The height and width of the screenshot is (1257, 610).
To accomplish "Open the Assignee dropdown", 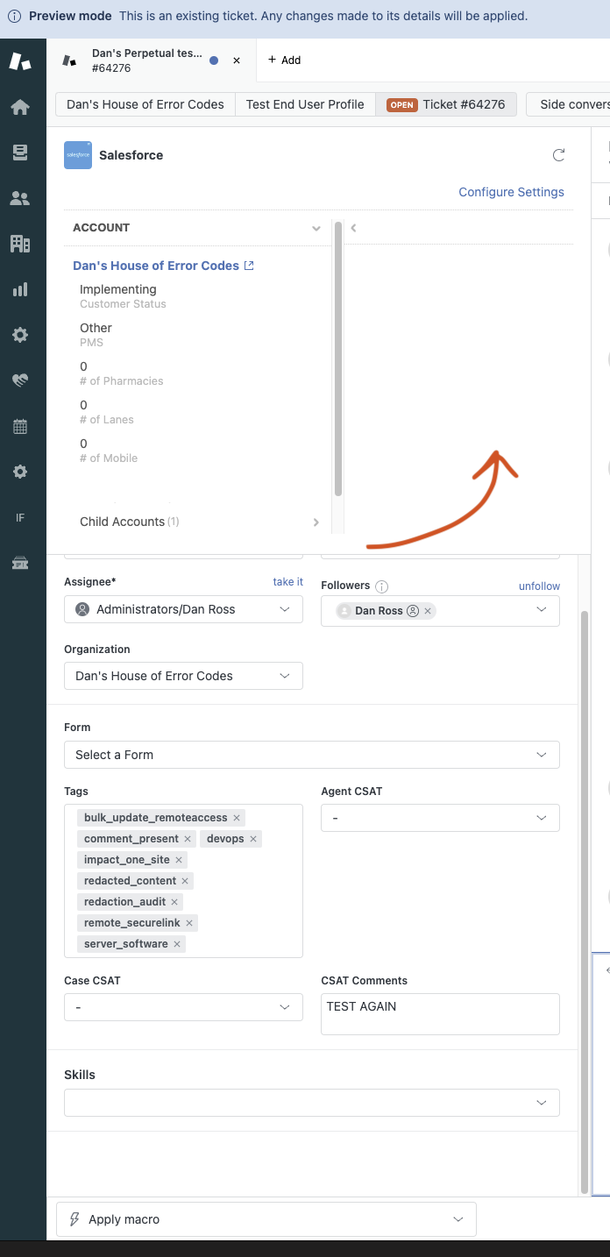I will pyautogui.click(x=183, y=609).
